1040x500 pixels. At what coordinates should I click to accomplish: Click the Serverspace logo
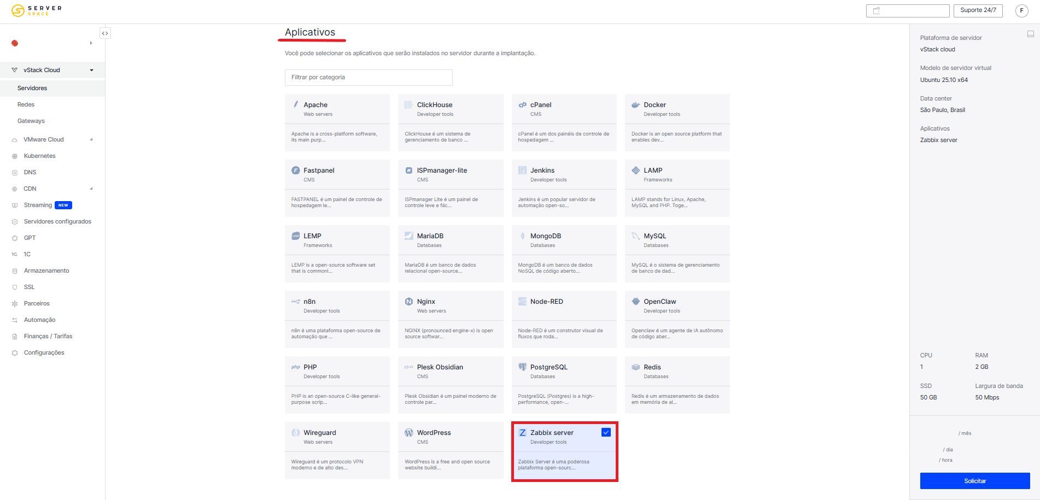37,10
